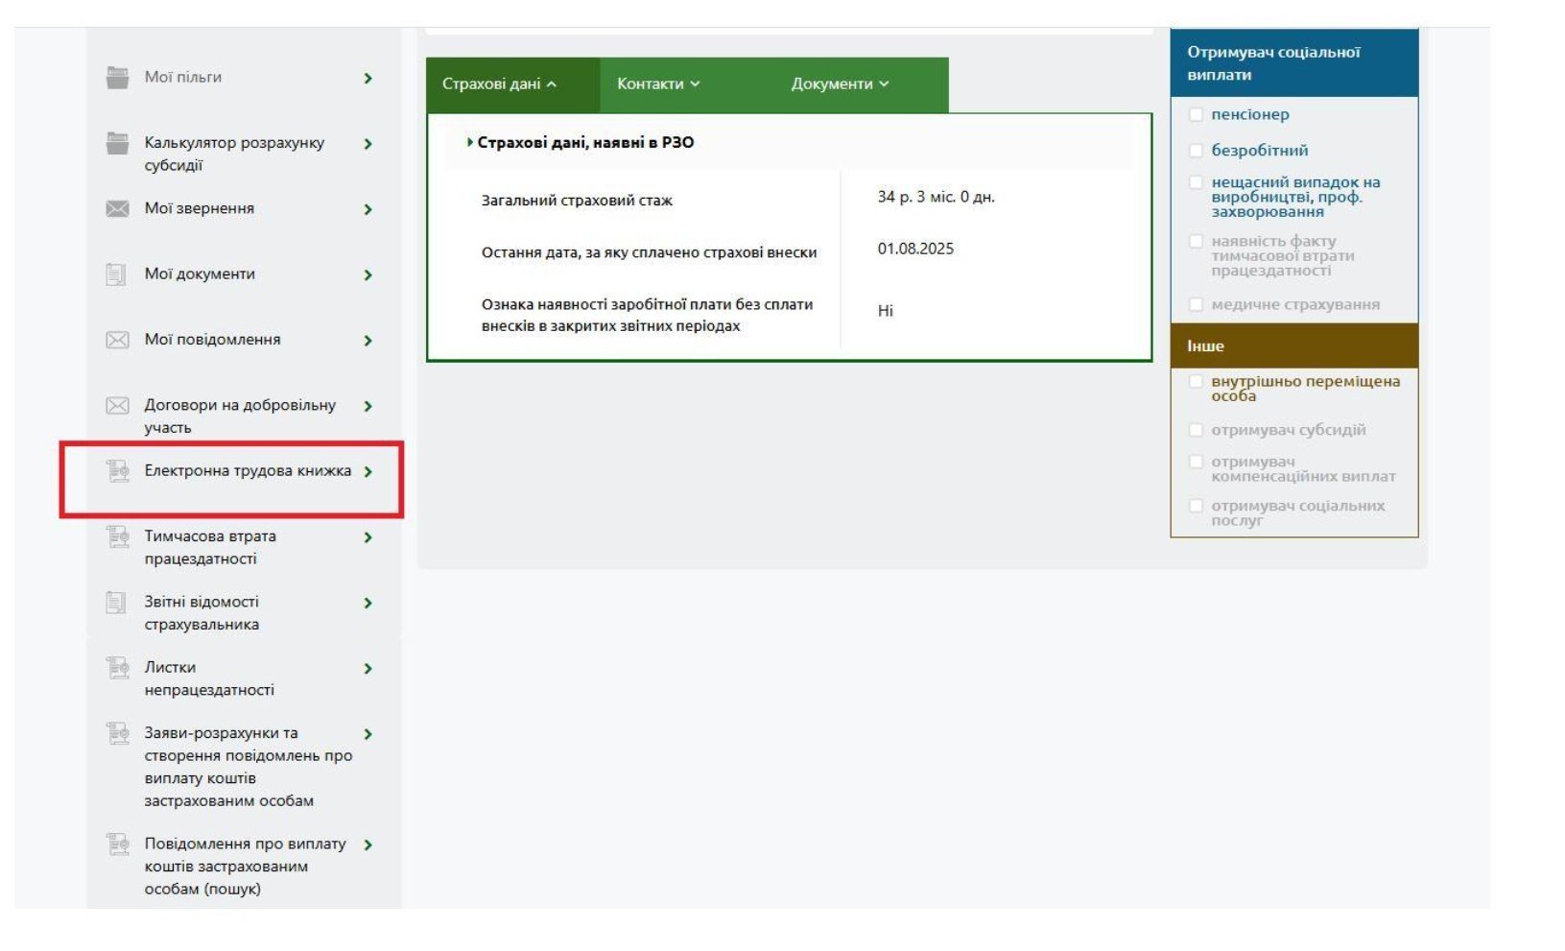Click the icon beside Листки непрацездатності
Screen dimensions: 1565x951
117,668
